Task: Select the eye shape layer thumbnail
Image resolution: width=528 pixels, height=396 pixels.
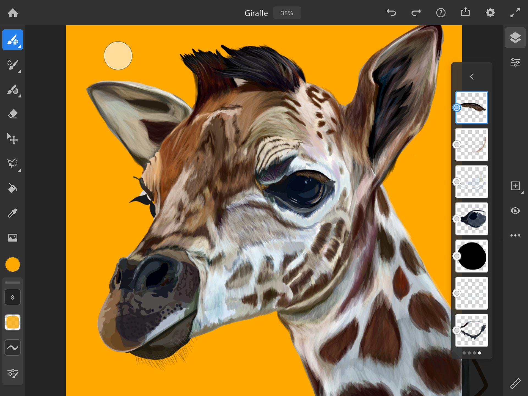Action: 472,219
